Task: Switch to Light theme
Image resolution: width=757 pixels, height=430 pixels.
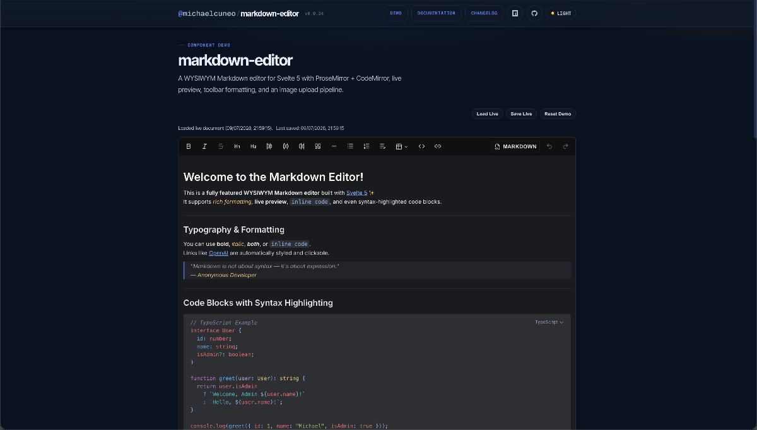Action: (561, 13)
